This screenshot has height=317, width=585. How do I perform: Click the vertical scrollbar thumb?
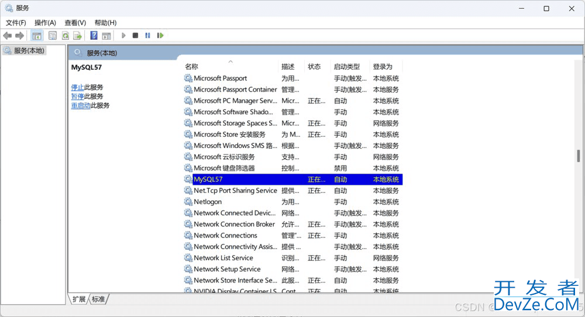579,156
